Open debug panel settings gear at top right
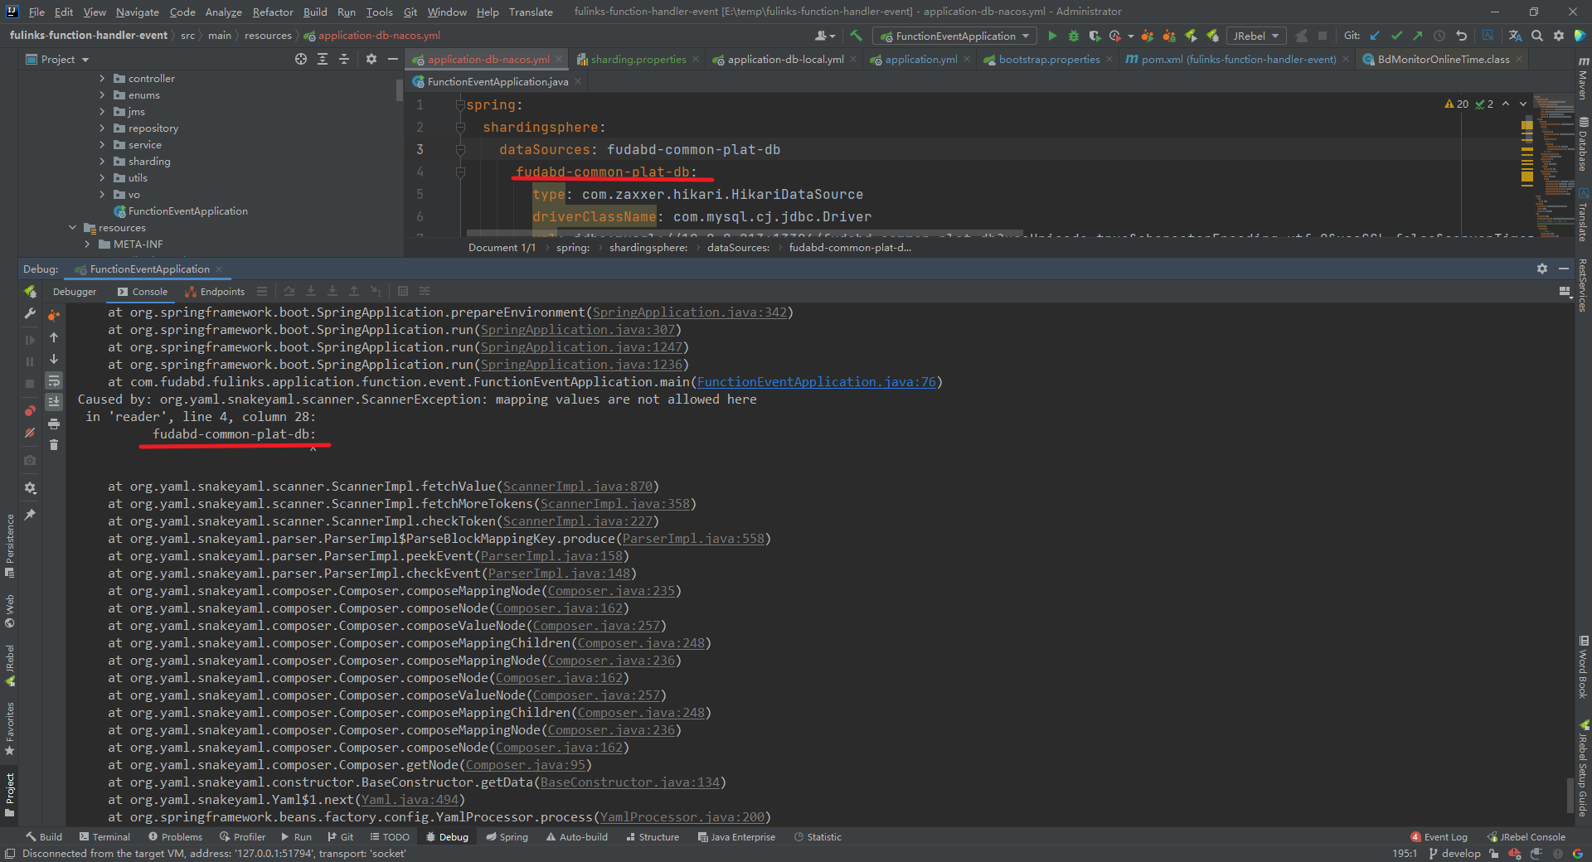The image size is (1592, 862). (1542, 269)
